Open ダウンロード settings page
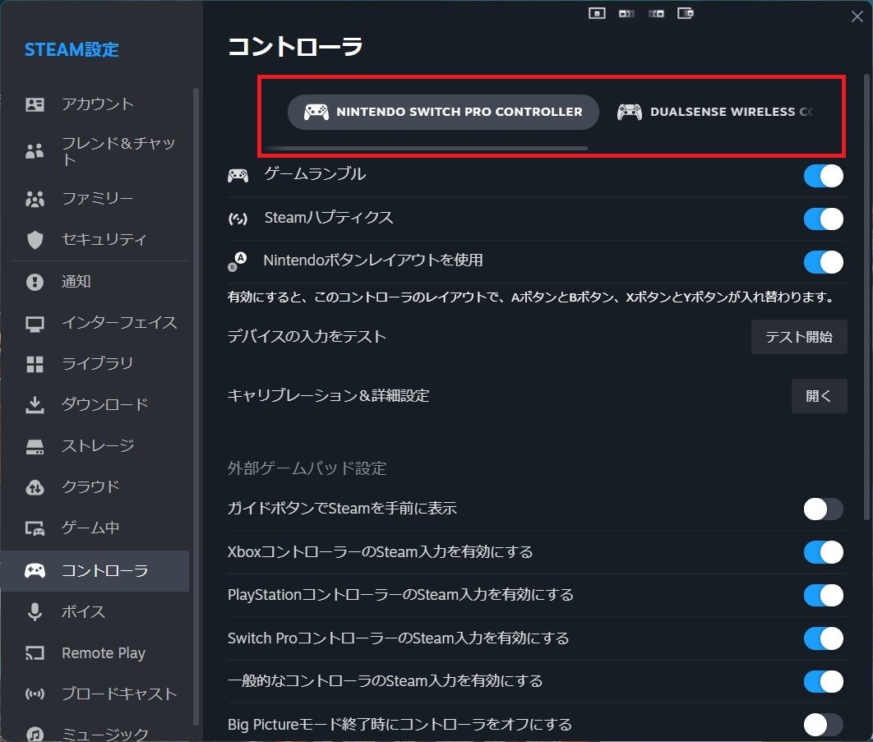 click(95, 404)
